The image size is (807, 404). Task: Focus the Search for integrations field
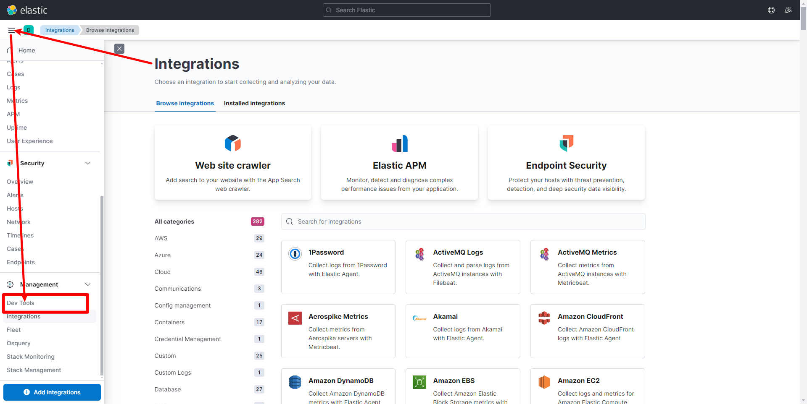(x=463, y=222)
